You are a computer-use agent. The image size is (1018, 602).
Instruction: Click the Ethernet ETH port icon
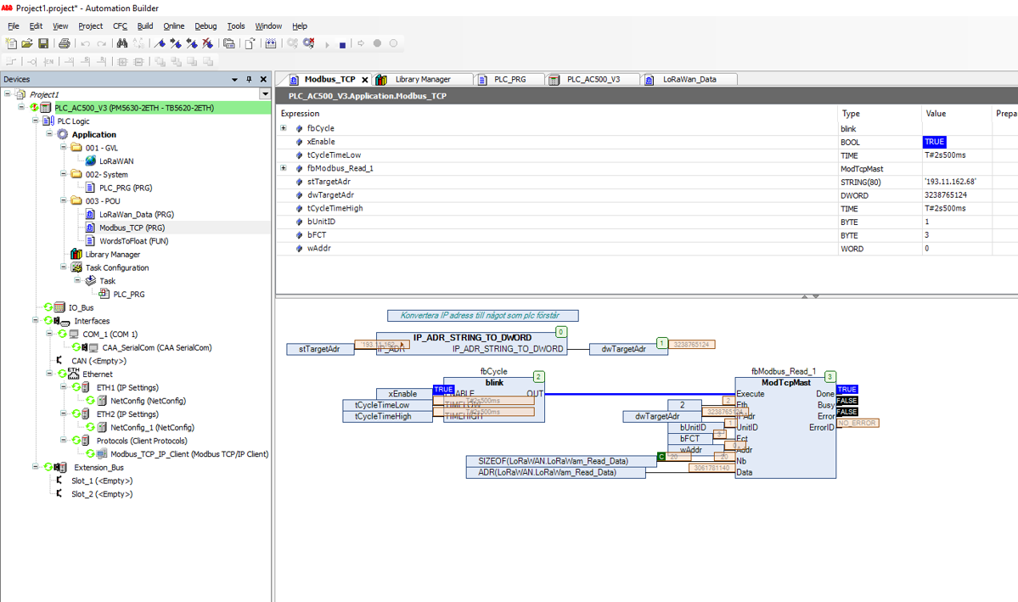pyautogui.click(x=73, y=374)
